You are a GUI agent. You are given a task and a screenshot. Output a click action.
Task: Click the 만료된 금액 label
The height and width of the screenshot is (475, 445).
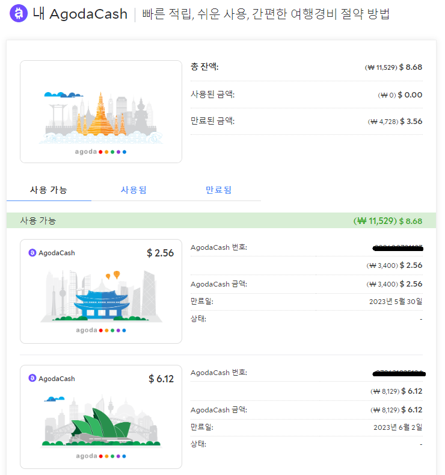(x=212, y=121)
